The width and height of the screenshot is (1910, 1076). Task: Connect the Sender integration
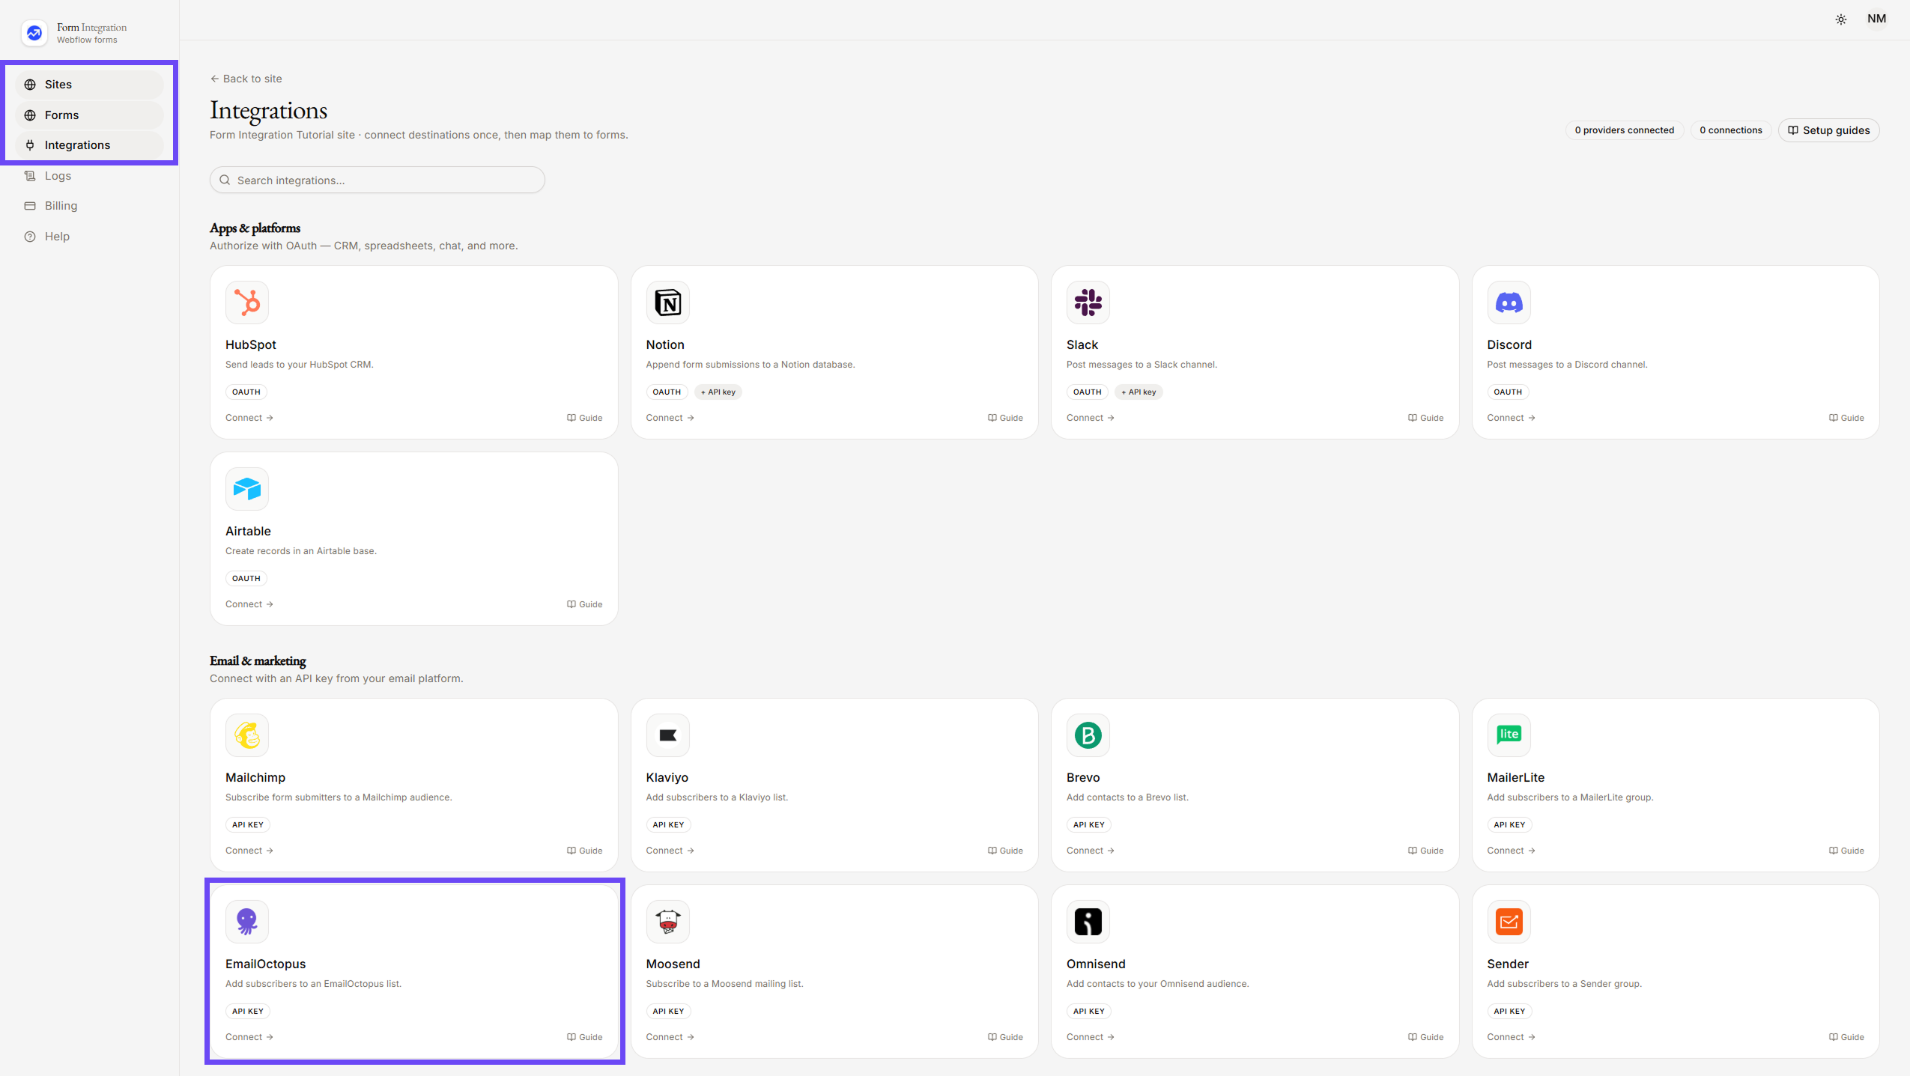pos(1512,1037)
